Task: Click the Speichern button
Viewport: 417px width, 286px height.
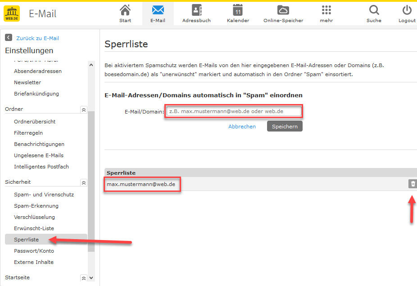Action: (x=285, y=127)
